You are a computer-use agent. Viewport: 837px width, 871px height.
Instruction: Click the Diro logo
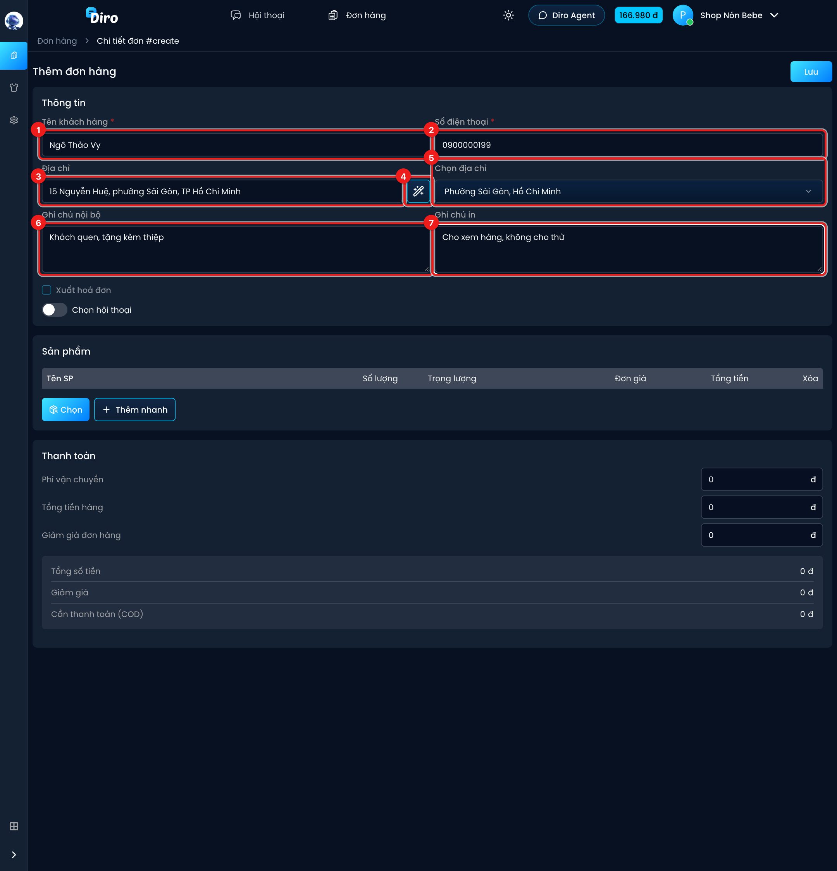coord(102,15)
